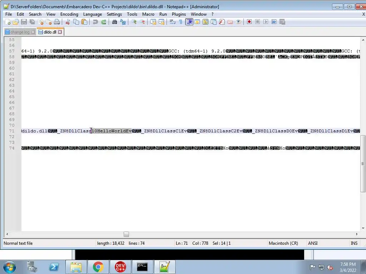Save the current file via toolbar
The image size is (366, 274).
coord(24,22)
